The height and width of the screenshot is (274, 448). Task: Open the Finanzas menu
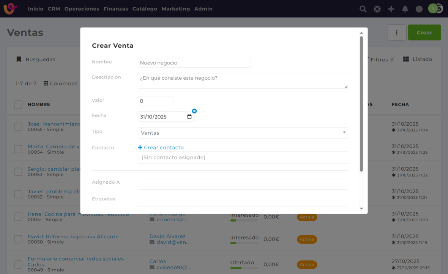116,9
